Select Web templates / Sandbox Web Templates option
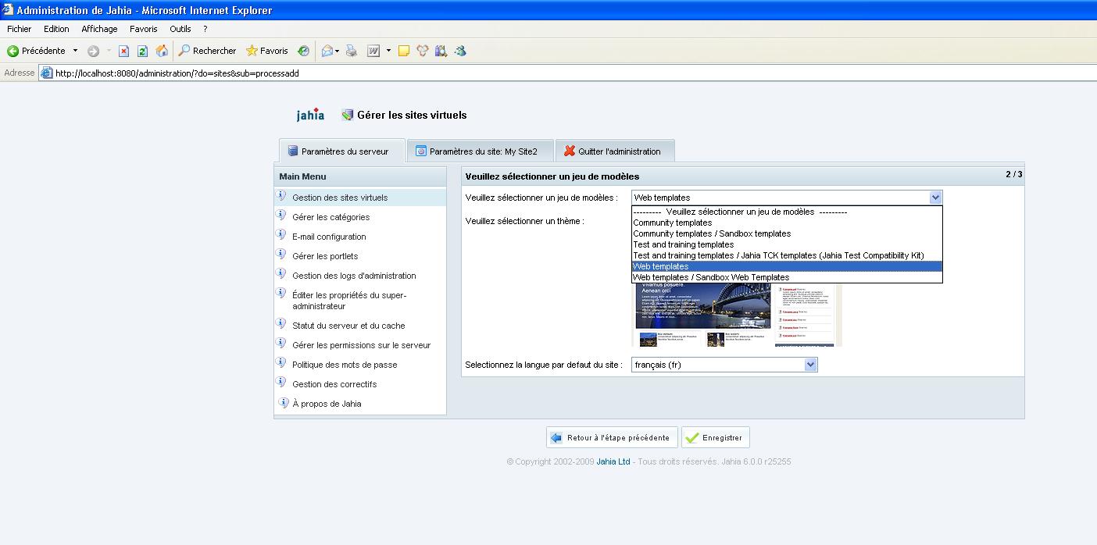1097x545 pixels. 787,277
